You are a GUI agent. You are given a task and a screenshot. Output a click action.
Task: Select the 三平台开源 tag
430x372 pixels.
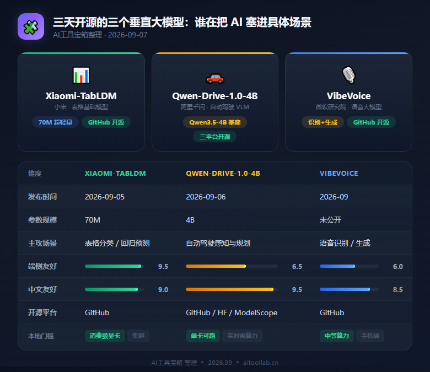[215, 137]
